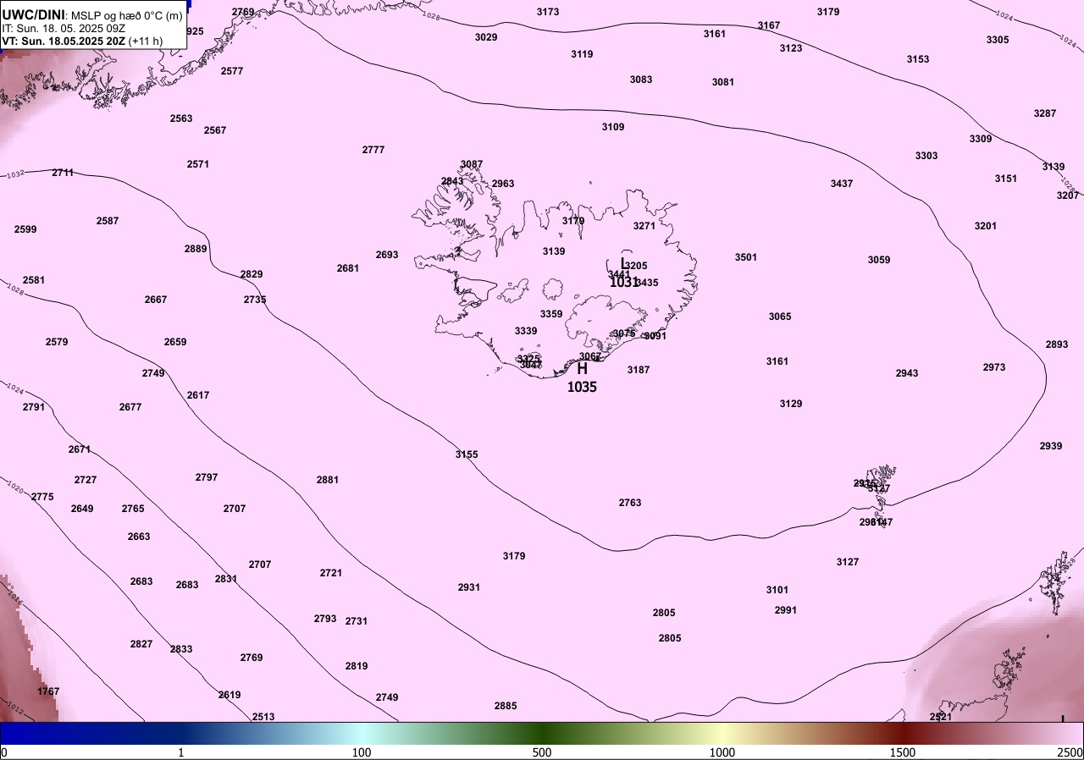Click the height value 2599
1084x760 pixels.
pyautogui.click(x=25, y=229)
